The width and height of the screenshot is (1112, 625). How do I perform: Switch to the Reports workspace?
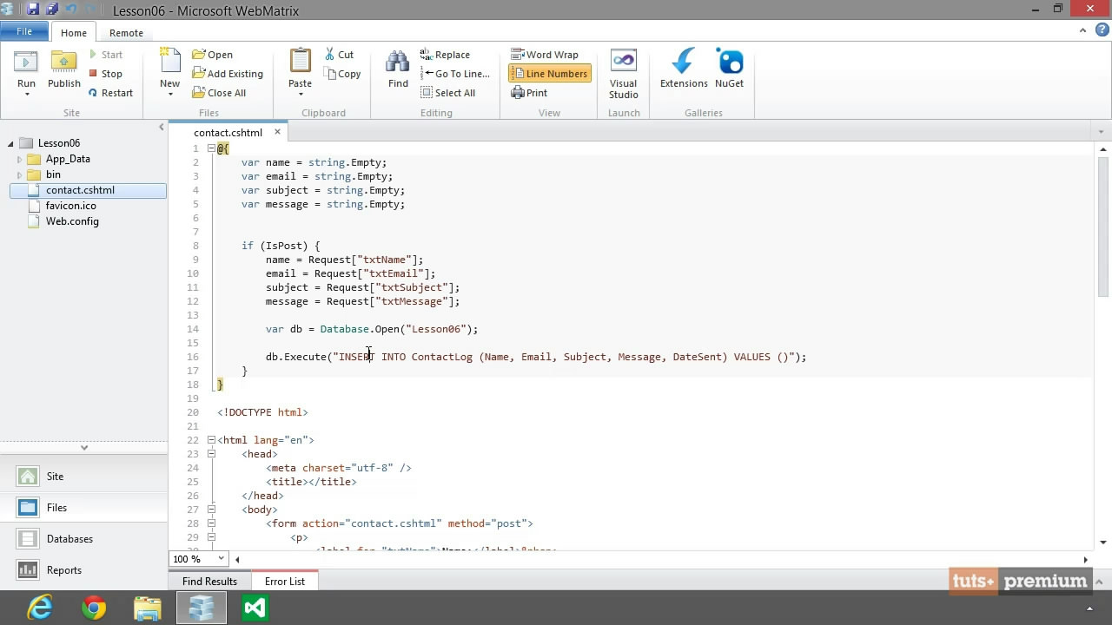click(84, 570)
